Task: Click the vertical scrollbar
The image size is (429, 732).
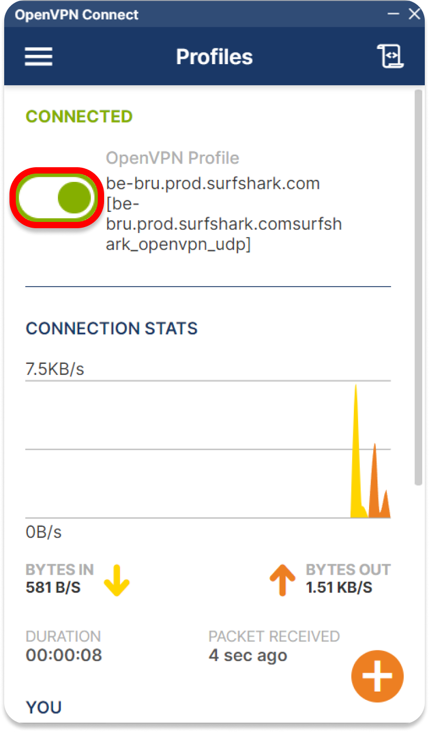Action: point(418,287)
